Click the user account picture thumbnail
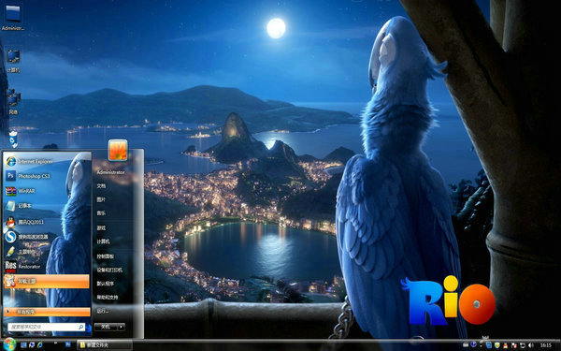This screenshot has width=561, height=351. (x=118, y=150)
